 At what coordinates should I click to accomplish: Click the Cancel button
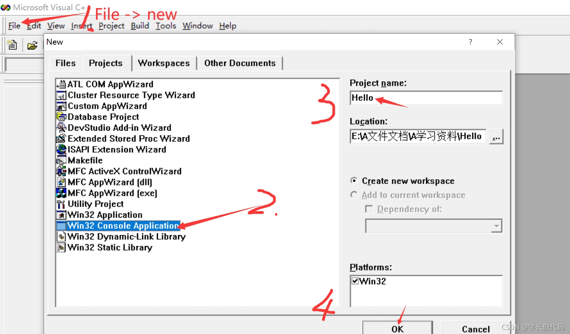pos(476,328)
